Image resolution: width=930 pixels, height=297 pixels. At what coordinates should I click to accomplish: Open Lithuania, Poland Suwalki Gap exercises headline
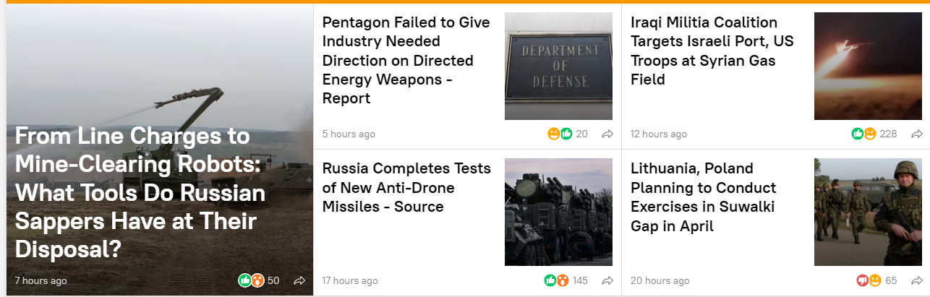pos(702,197)
